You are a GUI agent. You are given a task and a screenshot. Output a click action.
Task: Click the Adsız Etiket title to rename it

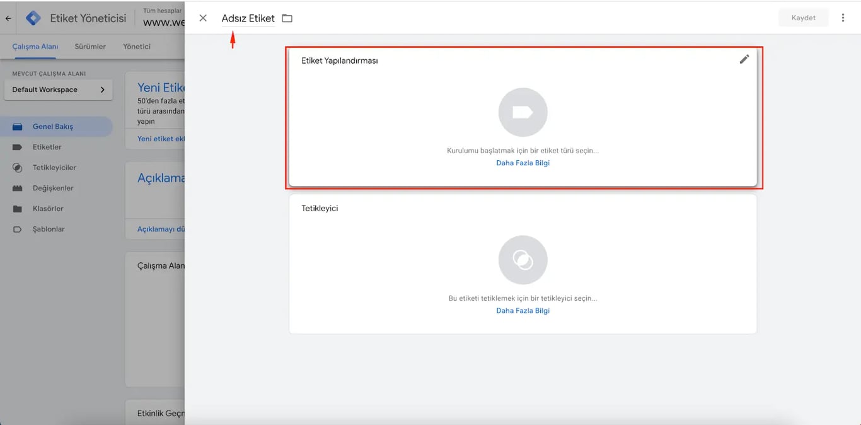click(x=246, y=18)
